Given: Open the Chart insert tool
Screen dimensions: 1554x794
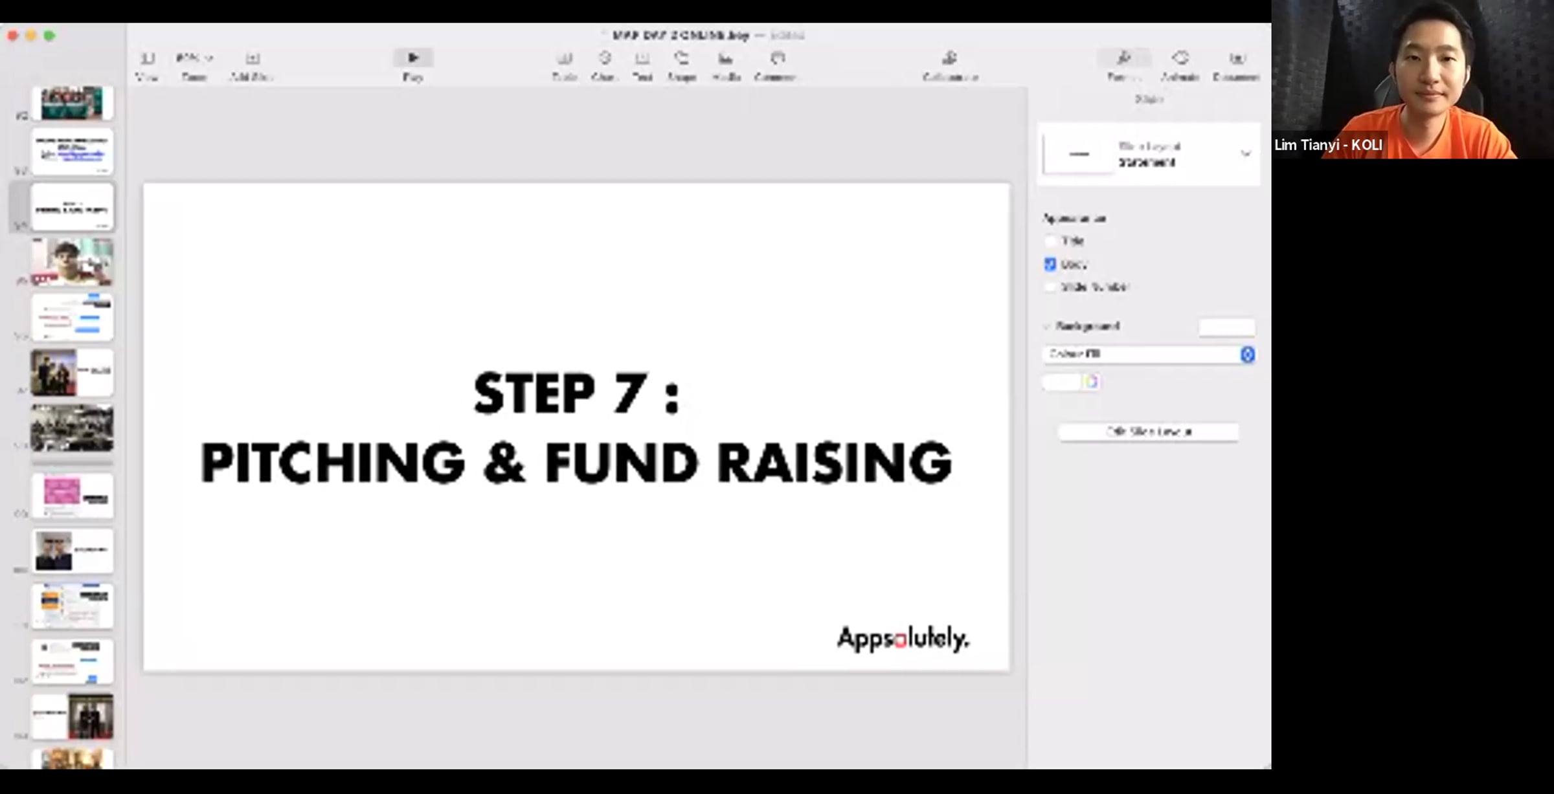Looking at the screenshot, I should click(604, 60).
